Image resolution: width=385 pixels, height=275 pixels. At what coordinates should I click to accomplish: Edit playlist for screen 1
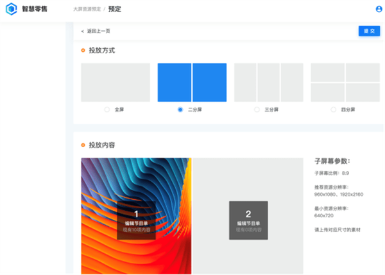point(136,220)
